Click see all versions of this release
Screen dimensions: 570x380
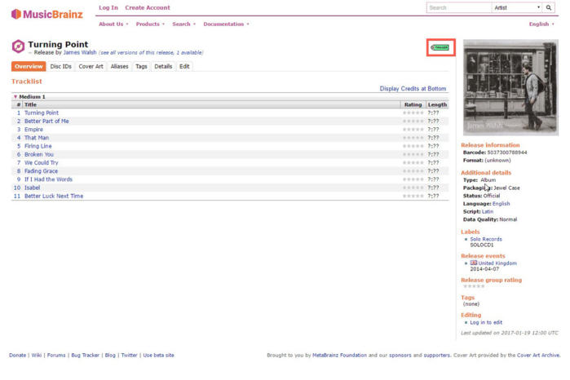(x=152, y=53)
